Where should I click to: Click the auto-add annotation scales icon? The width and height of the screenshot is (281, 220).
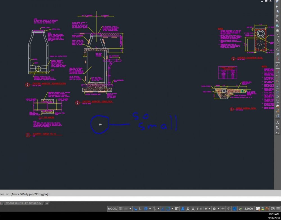click(x=188, y=208)
